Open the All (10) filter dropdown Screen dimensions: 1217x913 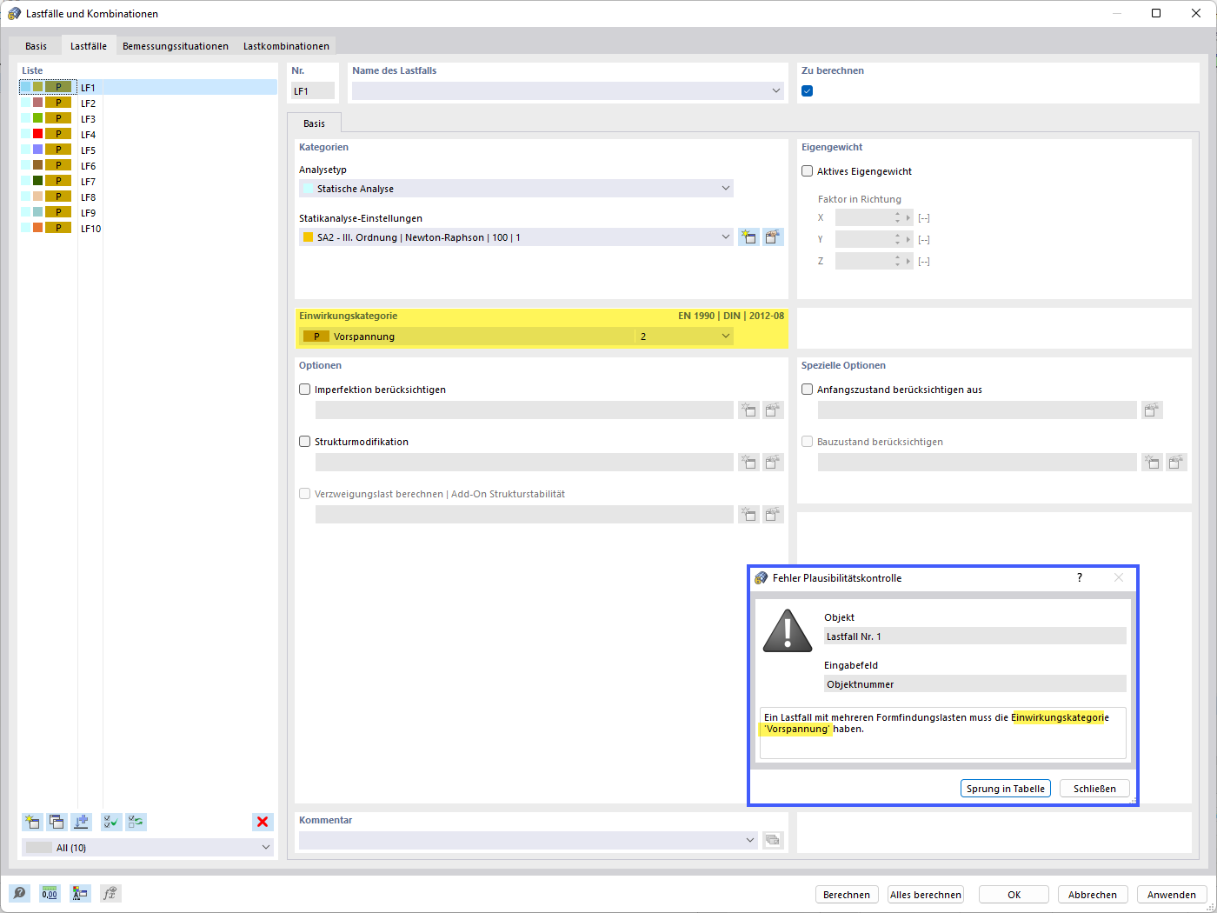pos(266,847)
